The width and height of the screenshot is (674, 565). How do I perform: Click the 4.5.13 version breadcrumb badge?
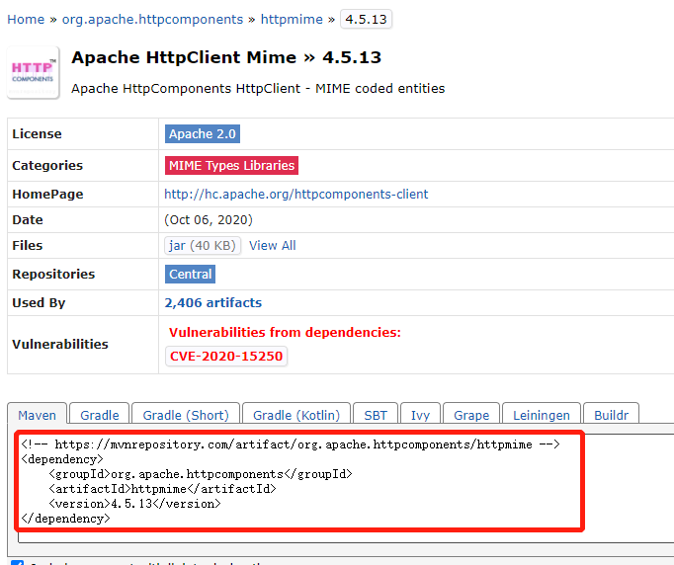(366, 20)
